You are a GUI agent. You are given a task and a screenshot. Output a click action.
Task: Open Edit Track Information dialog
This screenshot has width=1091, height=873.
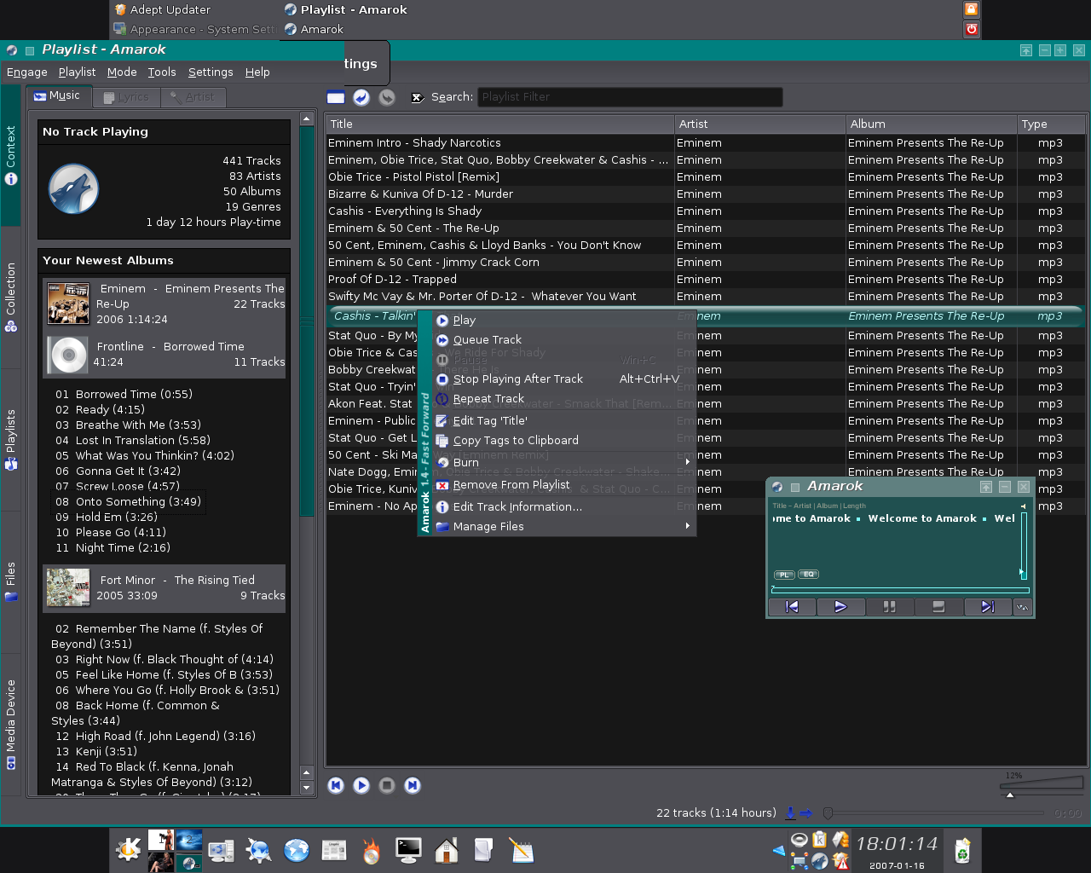pyautogui.click(x=564, y=506)
